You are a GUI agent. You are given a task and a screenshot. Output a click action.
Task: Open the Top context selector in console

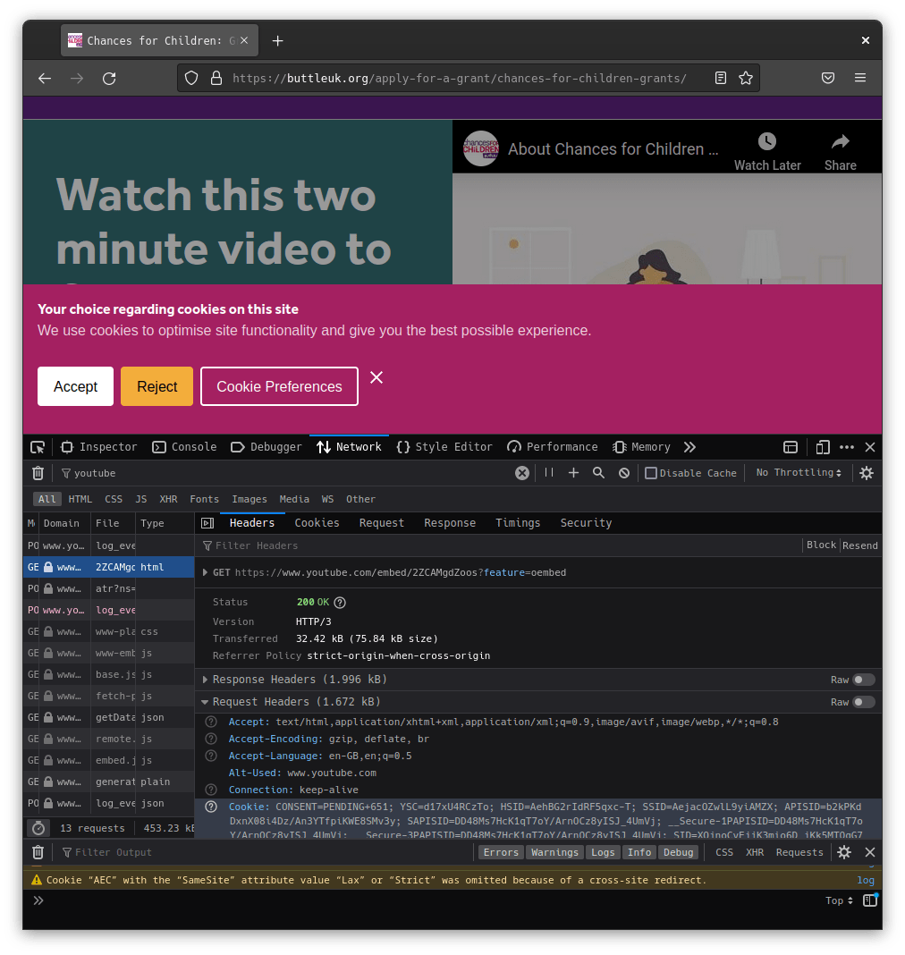click(x=839, y=900)
